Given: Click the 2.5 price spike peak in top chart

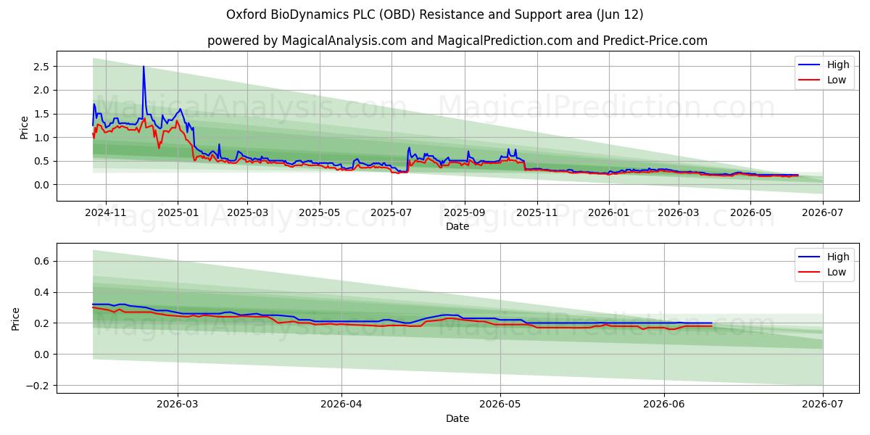Looking at the screenshot, I should [144, 67].
